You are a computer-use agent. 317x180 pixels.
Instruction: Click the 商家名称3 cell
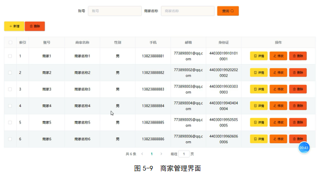[x=82, y=89]
